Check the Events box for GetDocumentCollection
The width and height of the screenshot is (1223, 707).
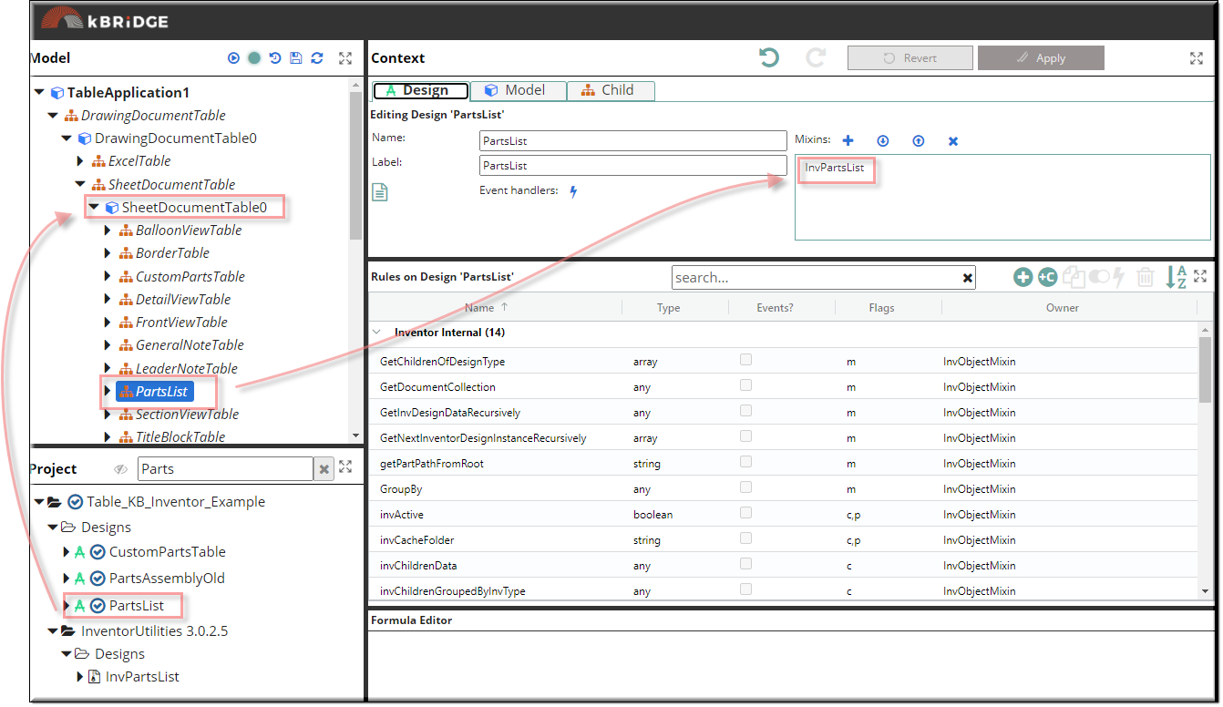pyautogui.click(x=745, y=385)
